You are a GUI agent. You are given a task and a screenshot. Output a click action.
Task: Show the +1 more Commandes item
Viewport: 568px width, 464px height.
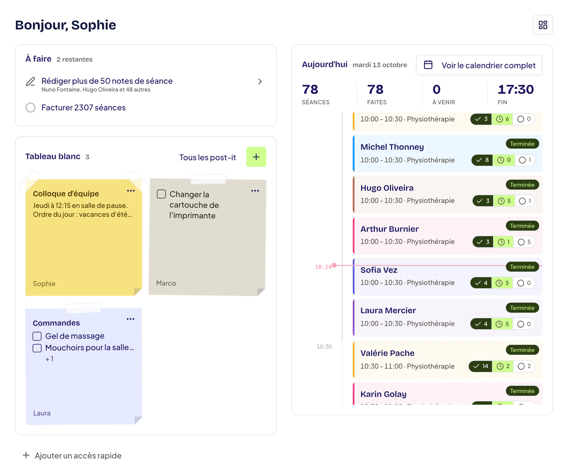49,359
